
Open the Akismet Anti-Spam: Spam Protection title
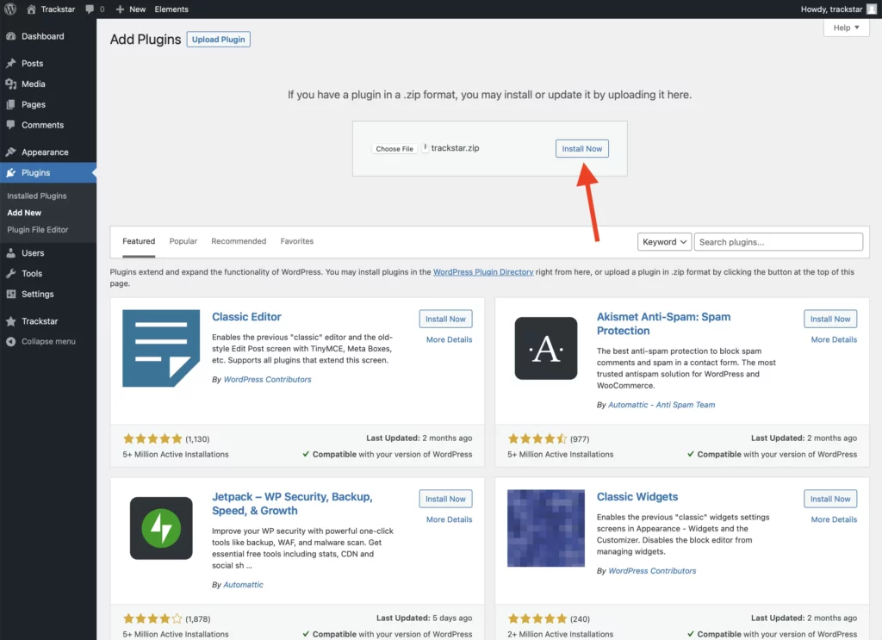pyautogui.click(x=664, y=323)
